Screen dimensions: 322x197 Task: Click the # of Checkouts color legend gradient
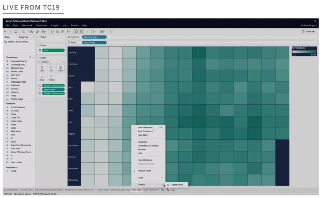[x=304, y=52]
